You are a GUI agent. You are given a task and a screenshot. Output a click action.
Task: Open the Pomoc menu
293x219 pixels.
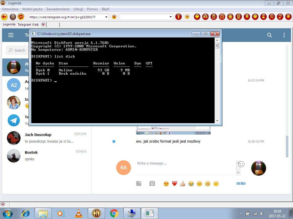tap(92, 9)
